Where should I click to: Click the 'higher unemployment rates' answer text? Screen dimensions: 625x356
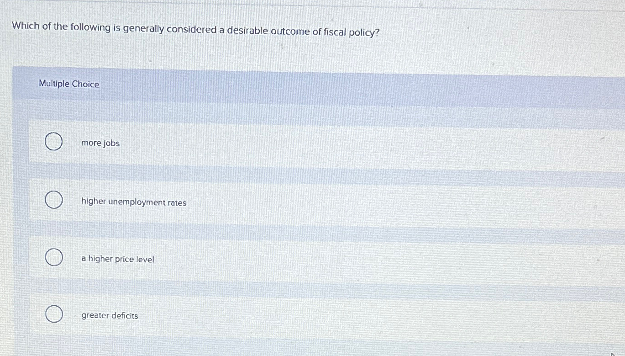tap(133, 202)
